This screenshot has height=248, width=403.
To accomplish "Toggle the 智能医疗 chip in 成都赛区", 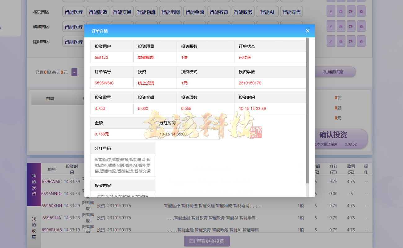I will click(x=73, y=27).
